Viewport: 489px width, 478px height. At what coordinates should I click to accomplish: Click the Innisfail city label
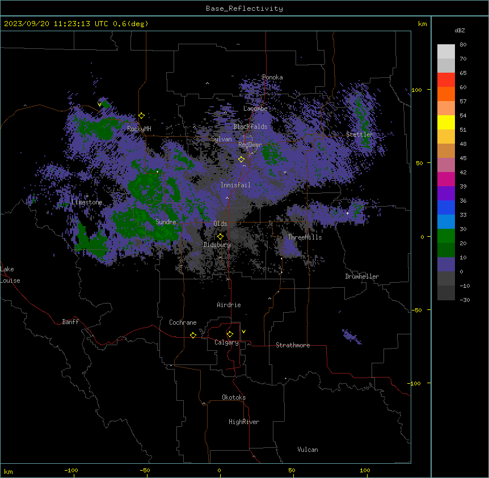coord(235,185)
